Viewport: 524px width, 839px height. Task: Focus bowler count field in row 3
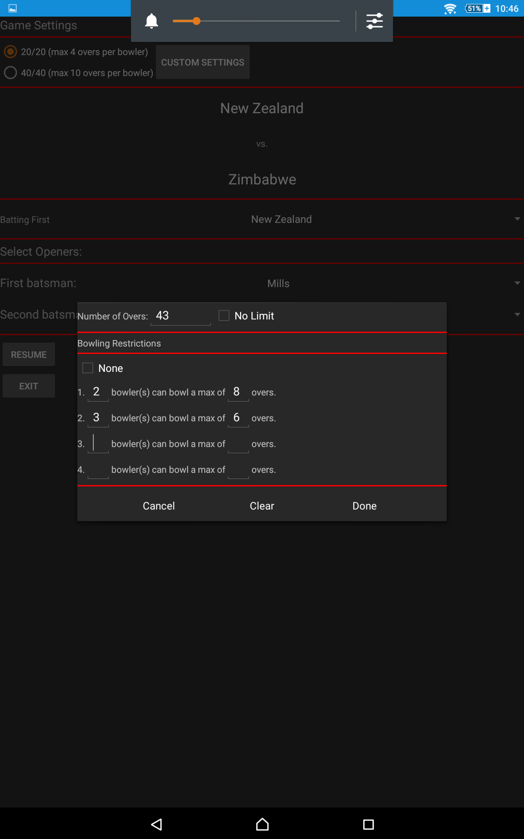[98, 443]
